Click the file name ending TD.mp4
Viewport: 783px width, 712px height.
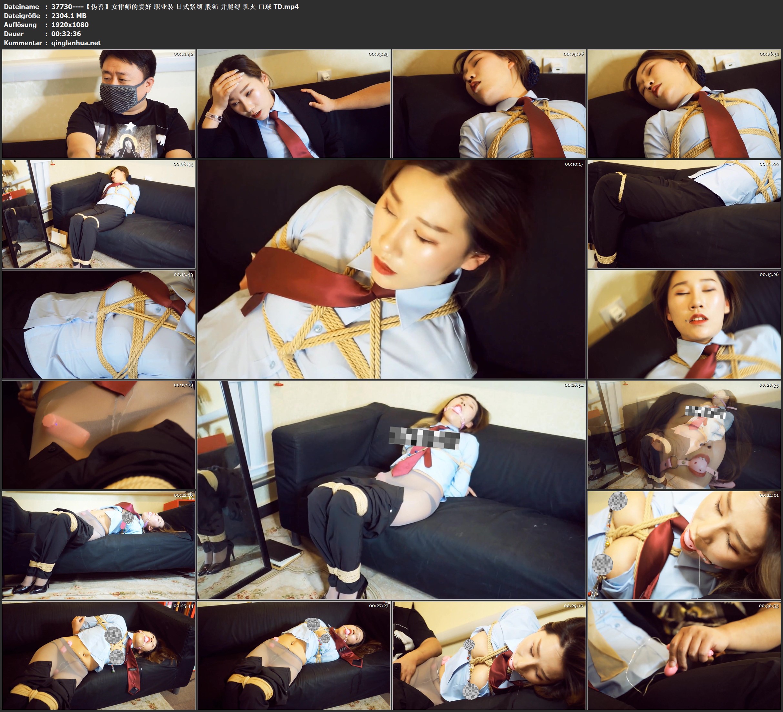tap(175, 6)
